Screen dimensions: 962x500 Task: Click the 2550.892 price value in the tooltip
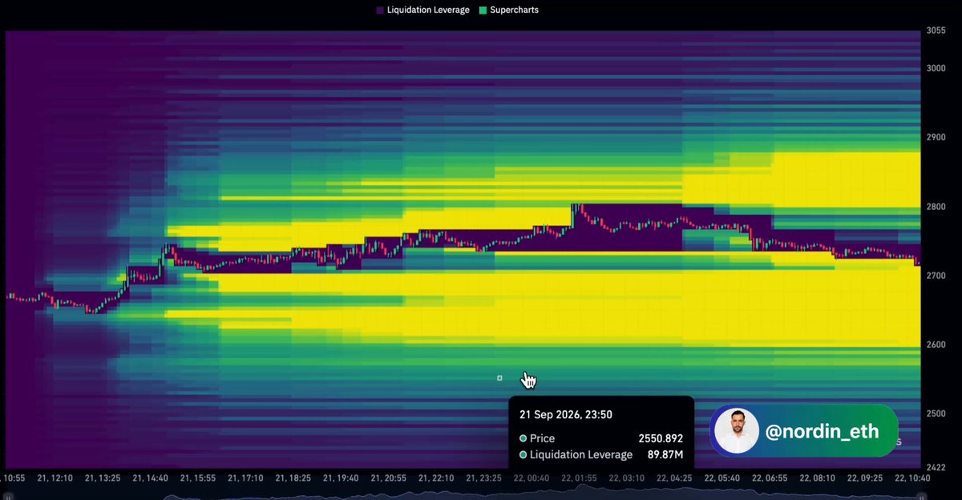(661, 438)
